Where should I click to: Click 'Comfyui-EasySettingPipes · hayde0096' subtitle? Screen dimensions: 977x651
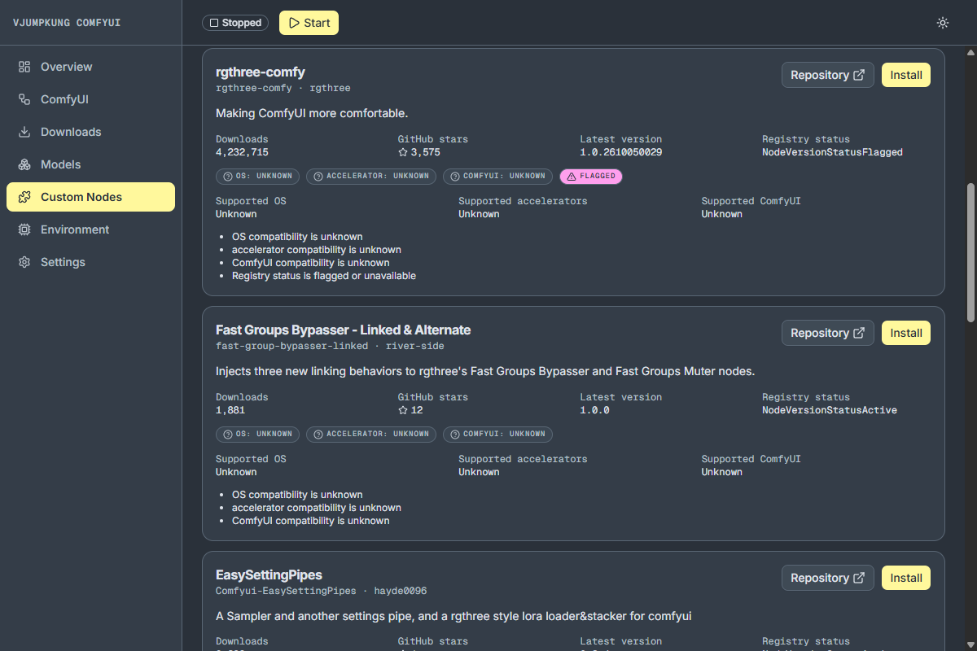(322, 591)
